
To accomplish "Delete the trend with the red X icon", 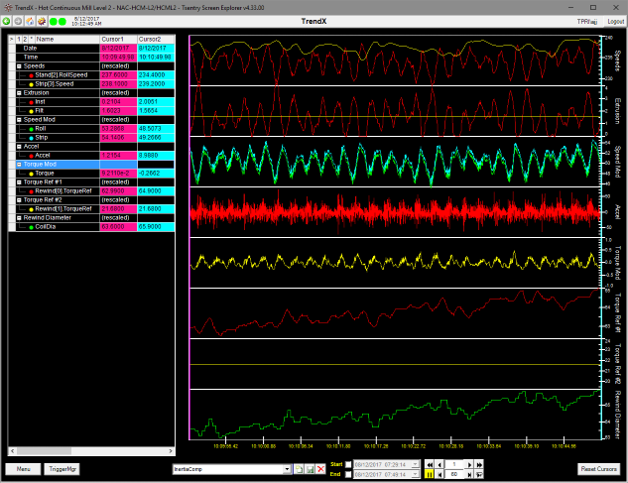I will pyautogui.click(x=320, y=469).
